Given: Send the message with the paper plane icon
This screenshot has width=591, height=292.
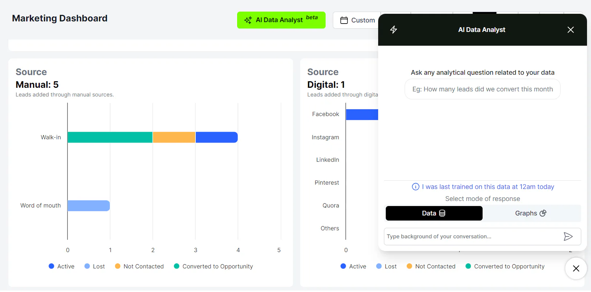Looking at the screenshot, I should (568, 237).
